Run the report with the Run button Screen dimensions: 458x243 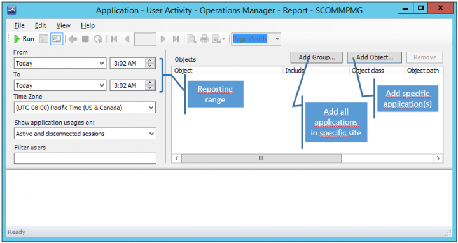click(24, 39)
